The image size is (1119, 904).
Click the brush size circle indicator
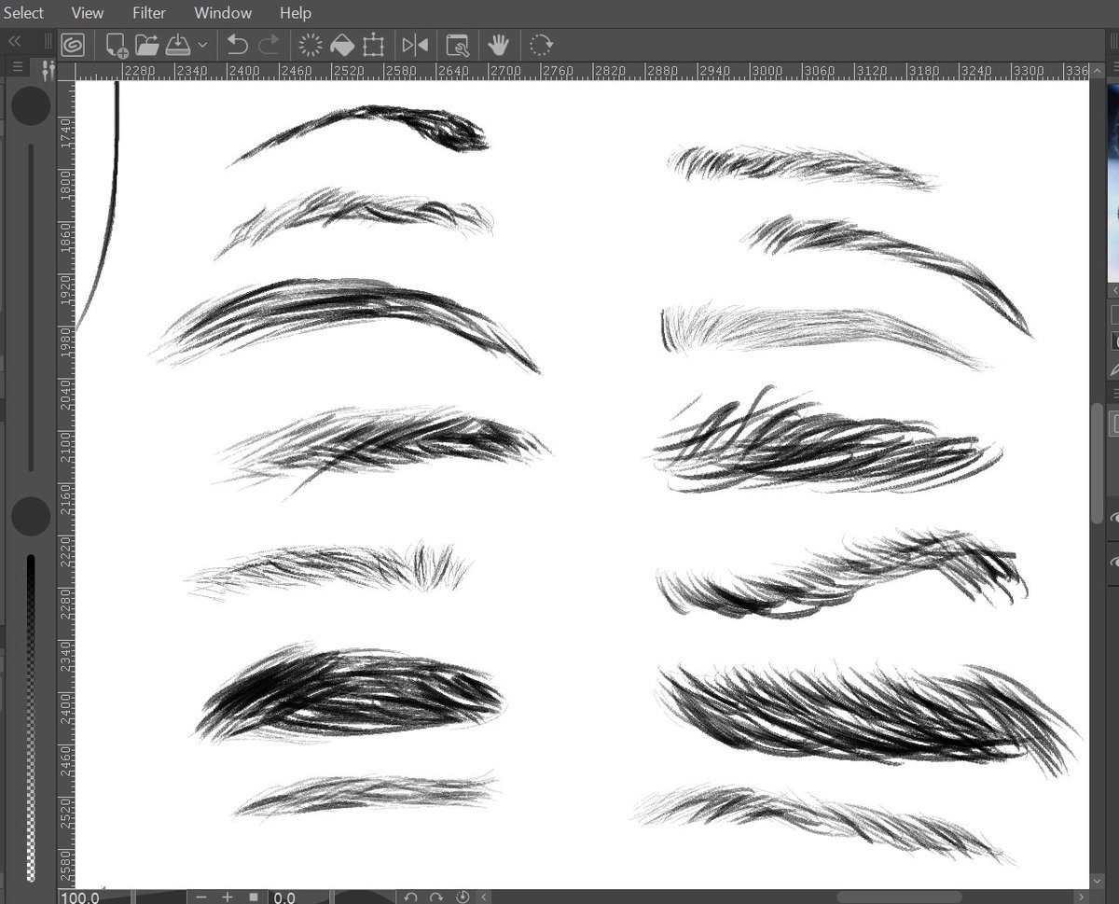(x=31, y=105)
